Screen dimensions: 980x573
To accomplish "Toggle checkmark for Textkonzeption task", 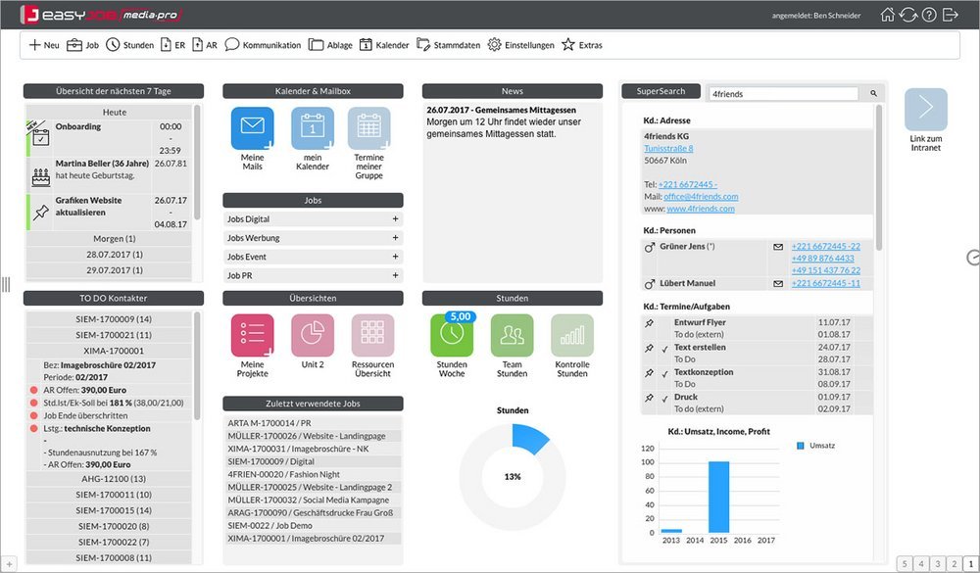I will (x=665, y=373).
